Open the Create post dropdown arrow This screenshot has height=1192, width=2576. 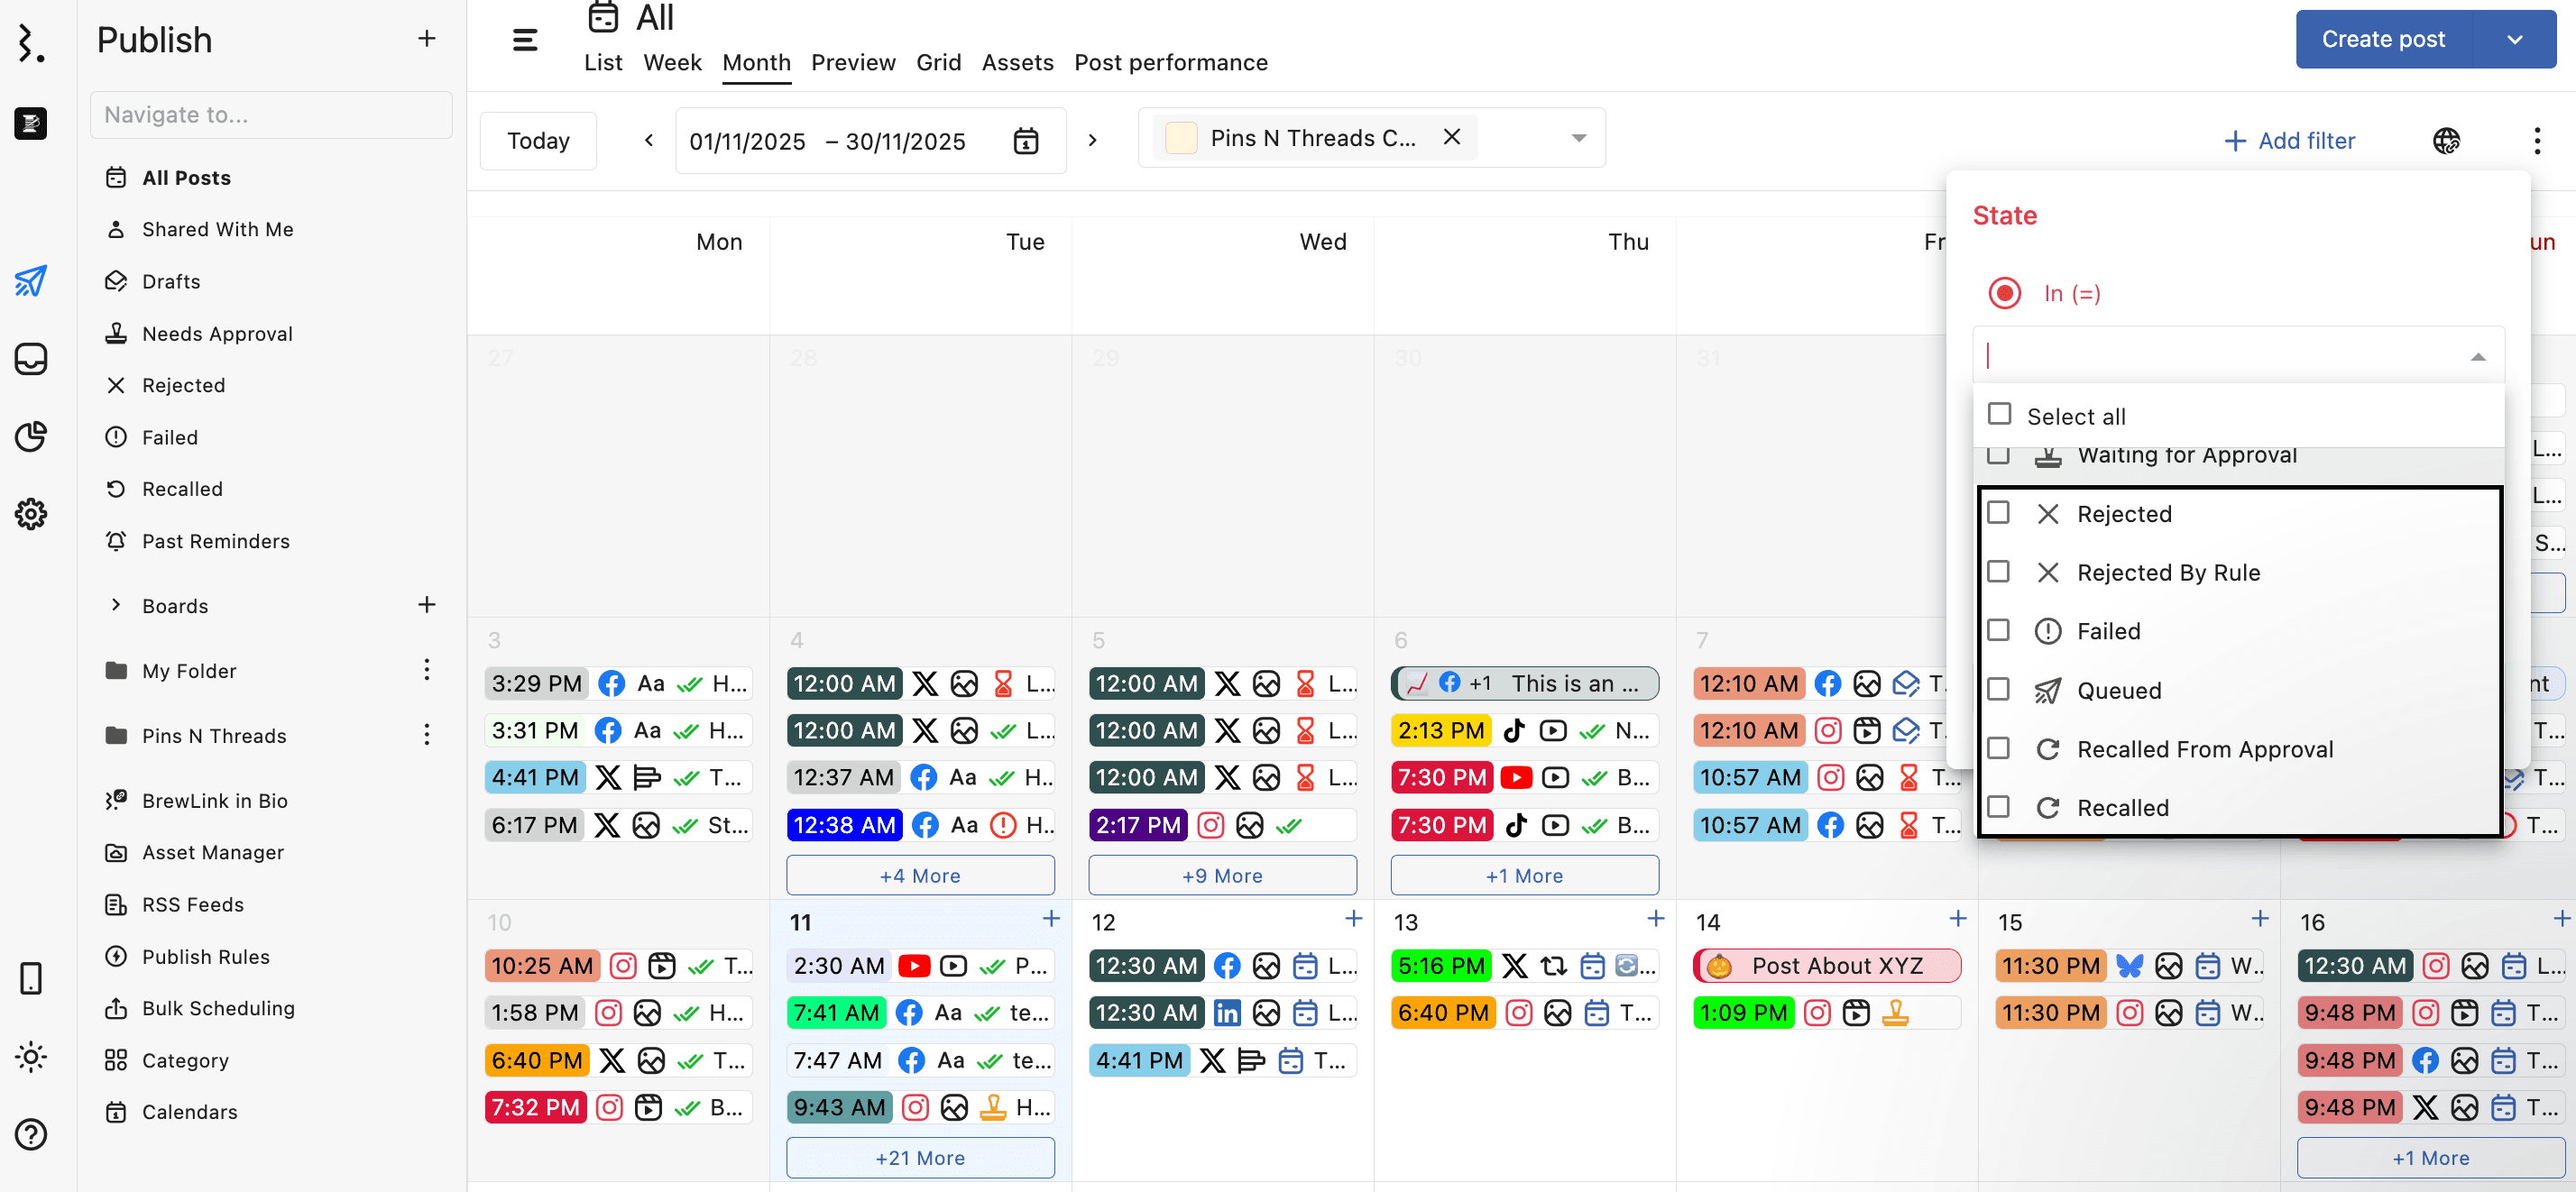pyautogui.click(x=2514, y=40)
